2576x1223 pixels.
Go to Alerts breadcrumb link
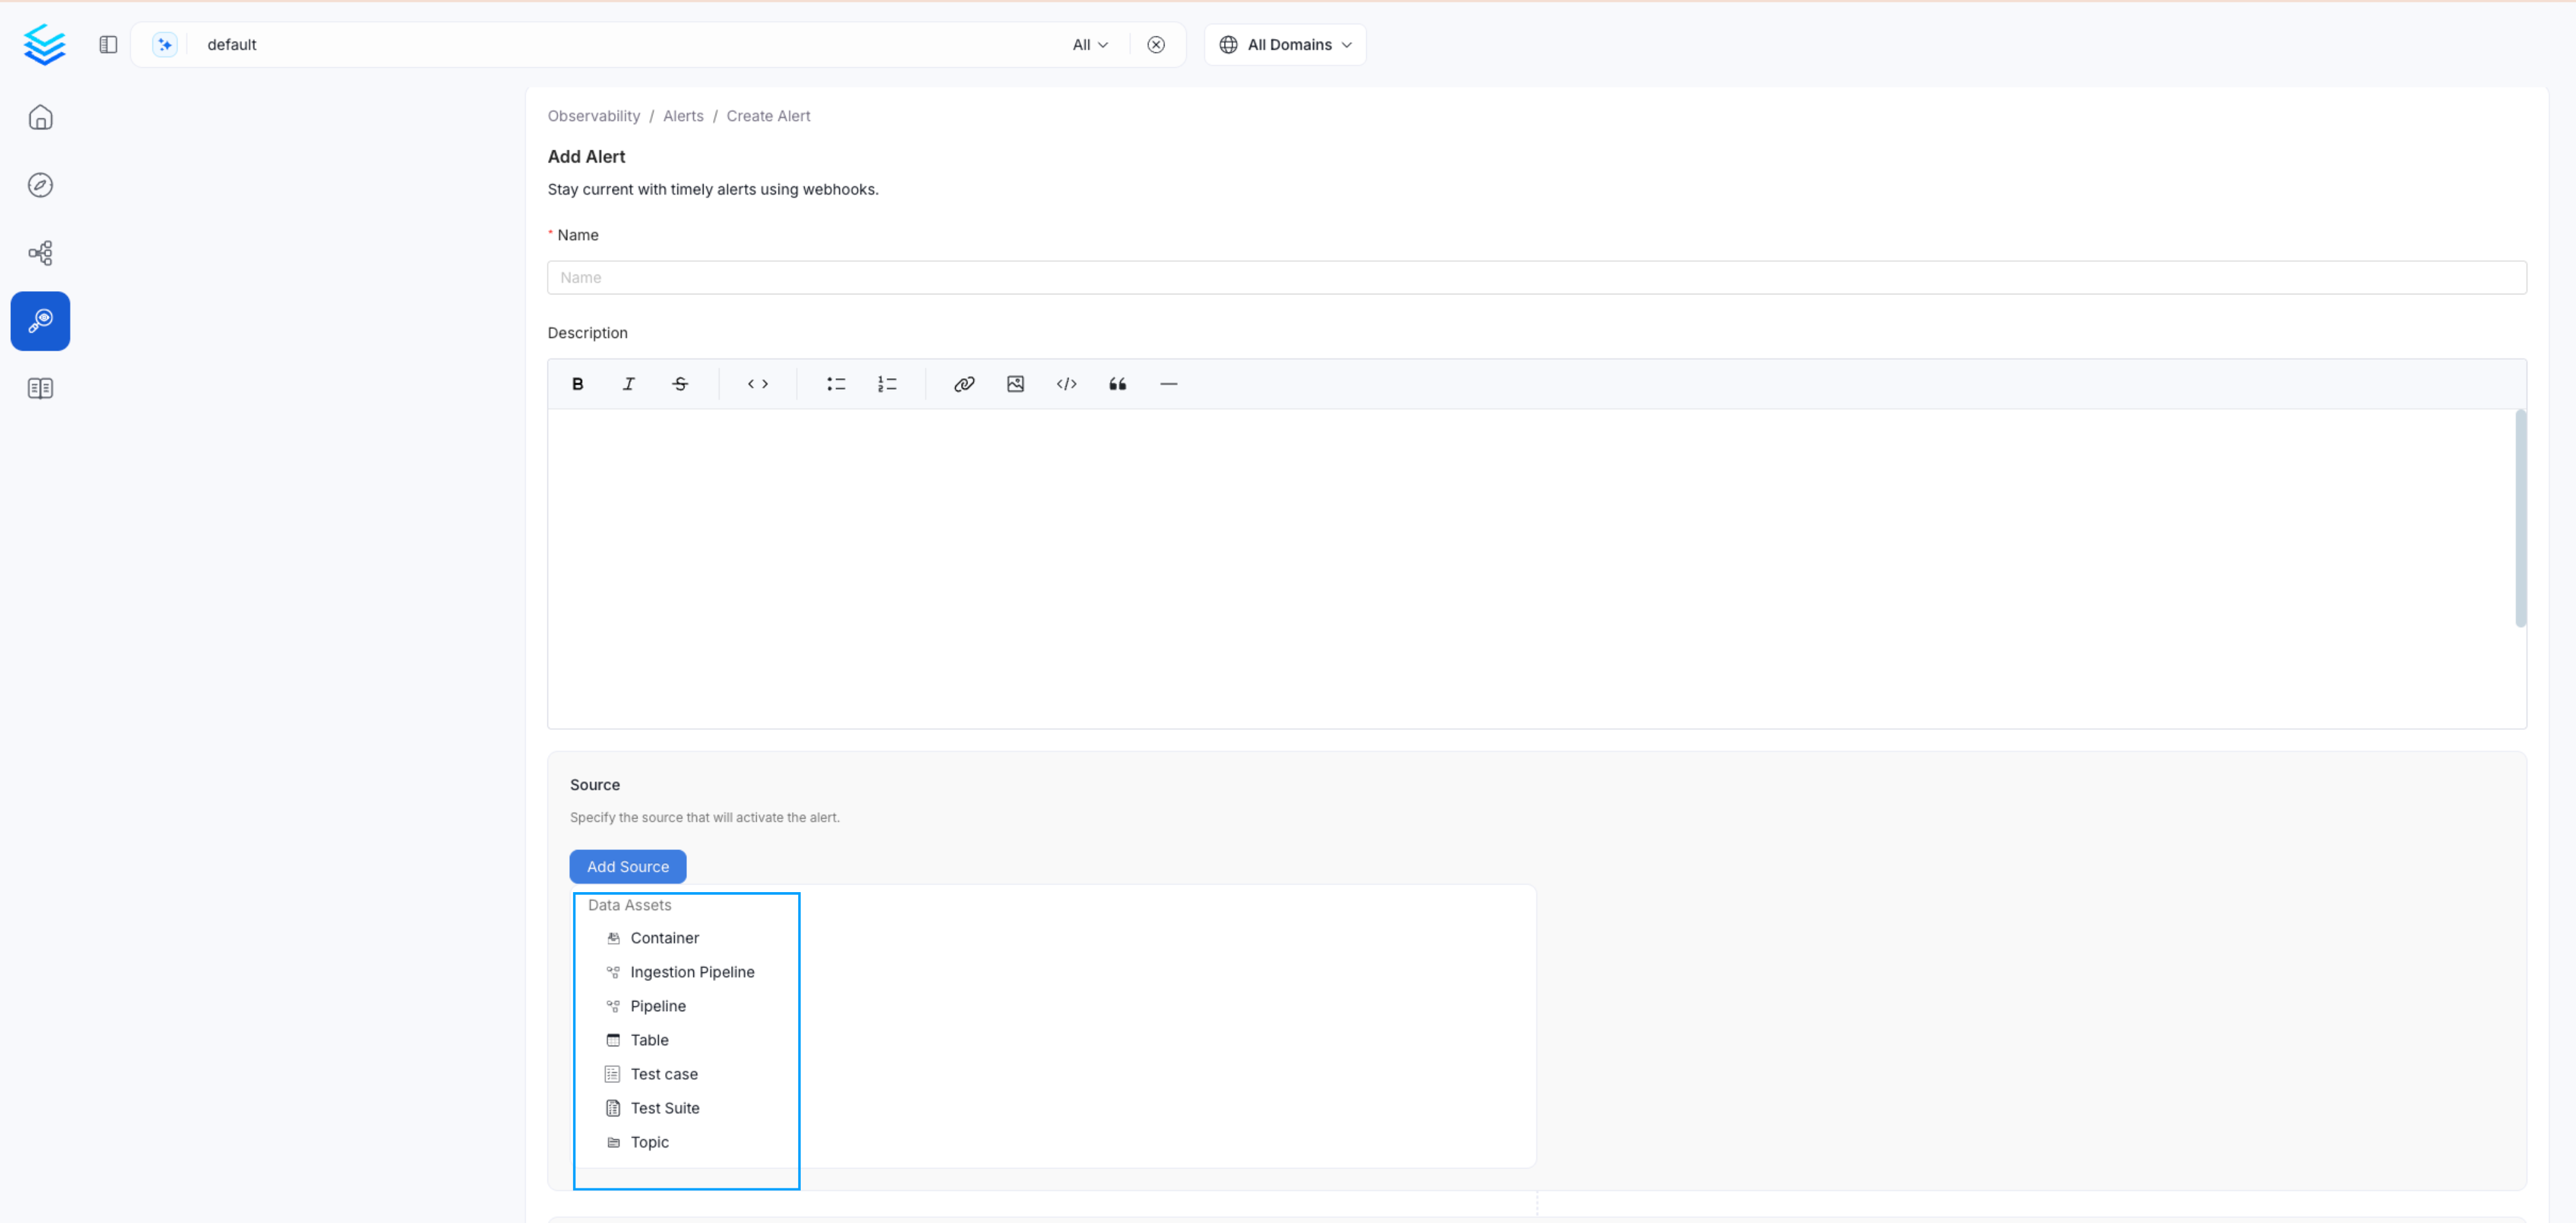[683, 116]
